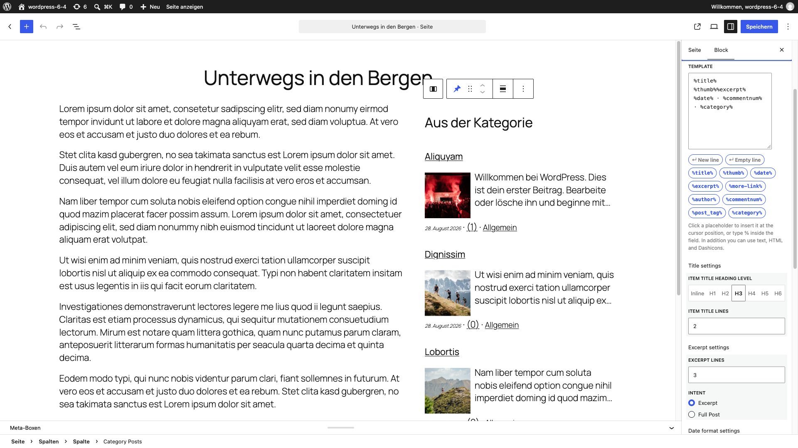Click the Category Posts block pin icon

457,89
